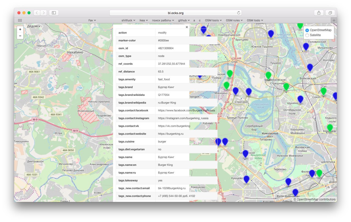Open the bookmark labeled a
Screen dimensions: 351x222
(194, 20)
